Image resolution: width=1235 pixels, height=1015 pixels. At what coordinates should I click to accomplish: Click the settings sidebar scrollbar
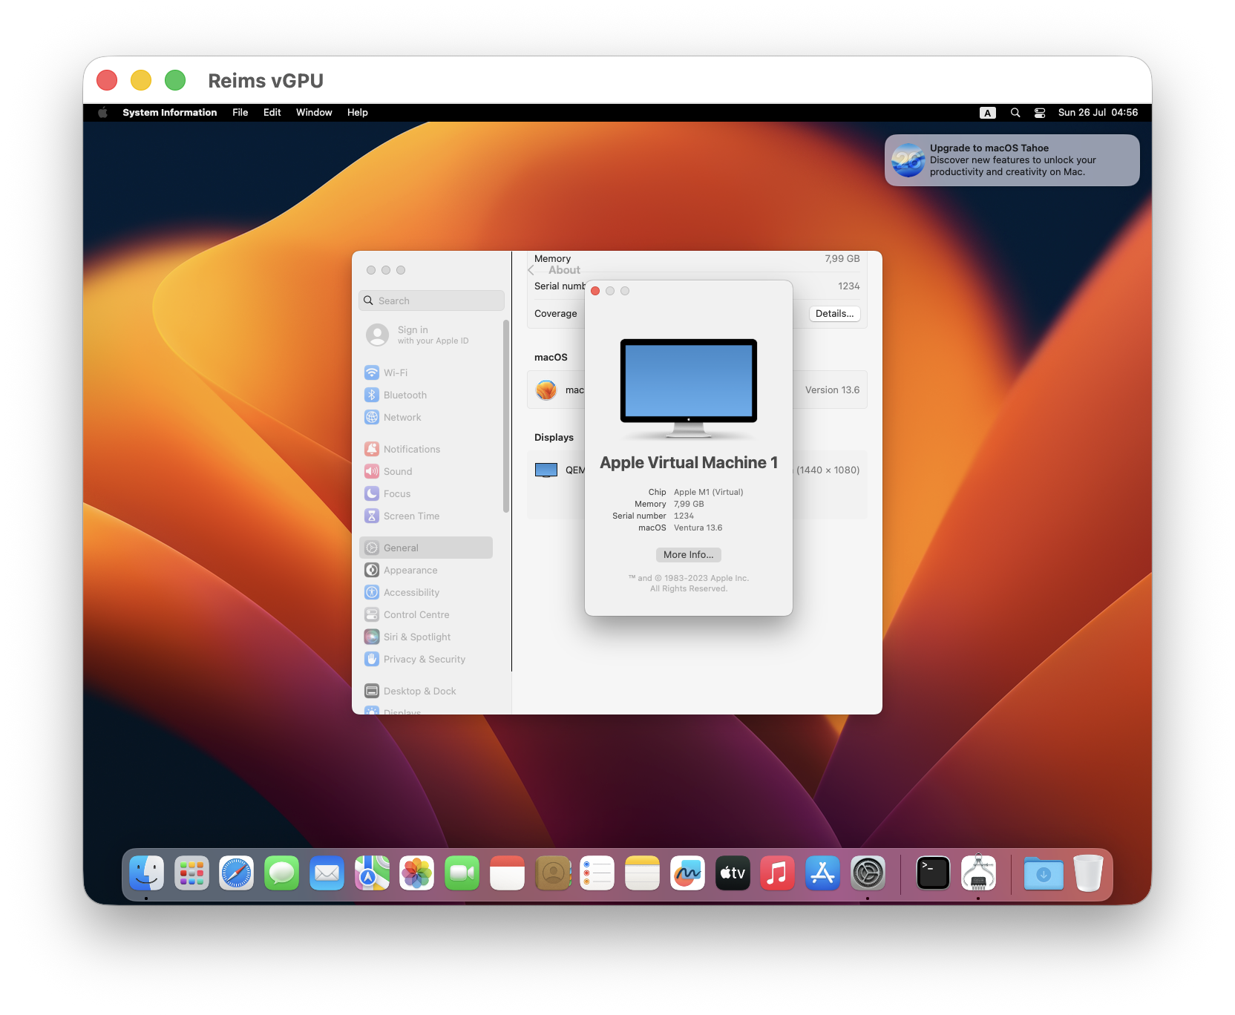click(x=506, y=415)
